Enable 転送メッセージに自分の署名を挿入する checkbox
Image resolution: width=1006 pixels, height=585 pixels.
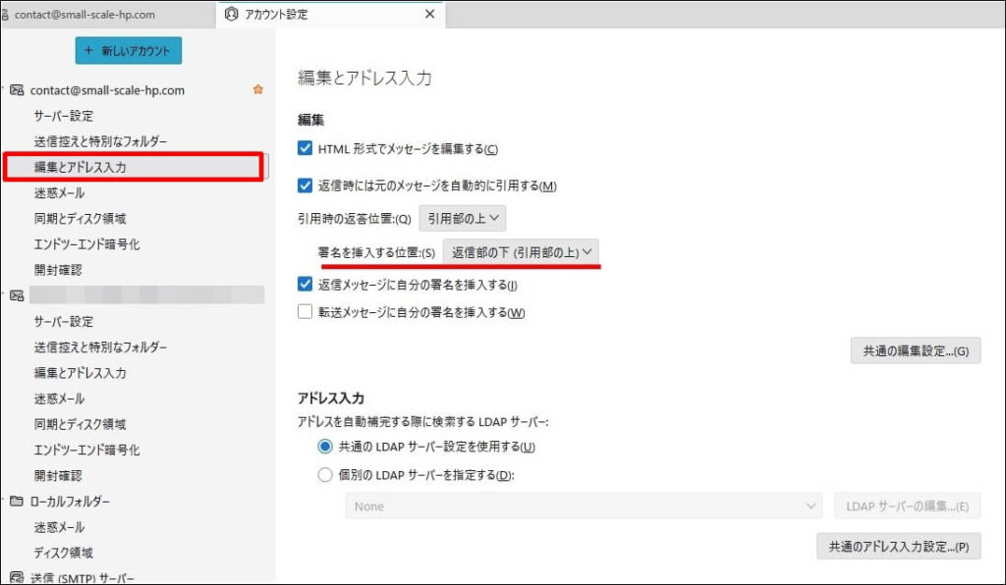coord(306,312)
